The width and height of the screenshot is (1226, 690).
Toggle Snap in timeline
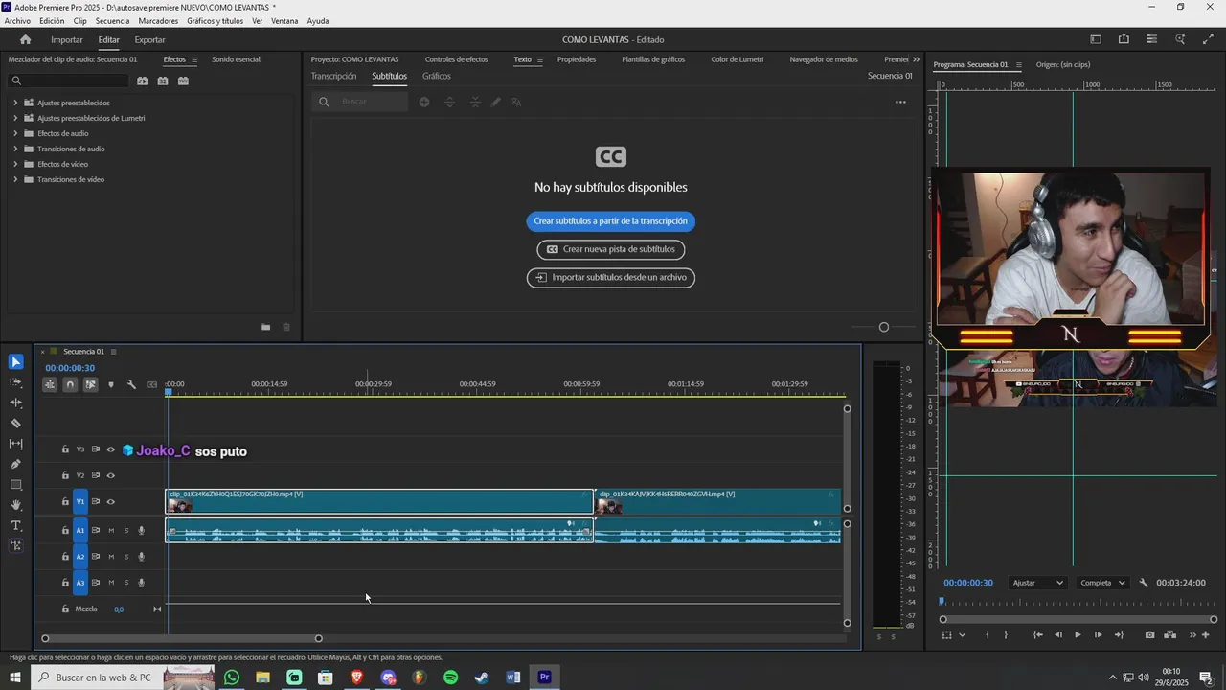[x=70, y=384]
